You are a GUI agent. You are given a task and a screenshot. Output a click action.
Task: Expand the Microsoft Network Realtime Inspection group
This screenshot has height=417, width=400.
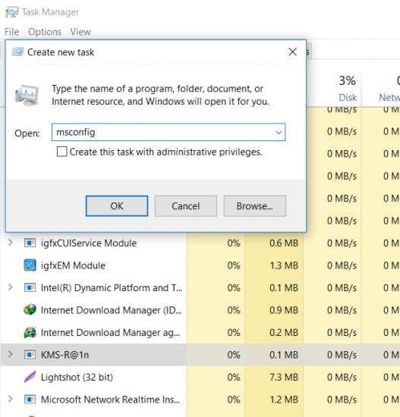click(10, 399)
